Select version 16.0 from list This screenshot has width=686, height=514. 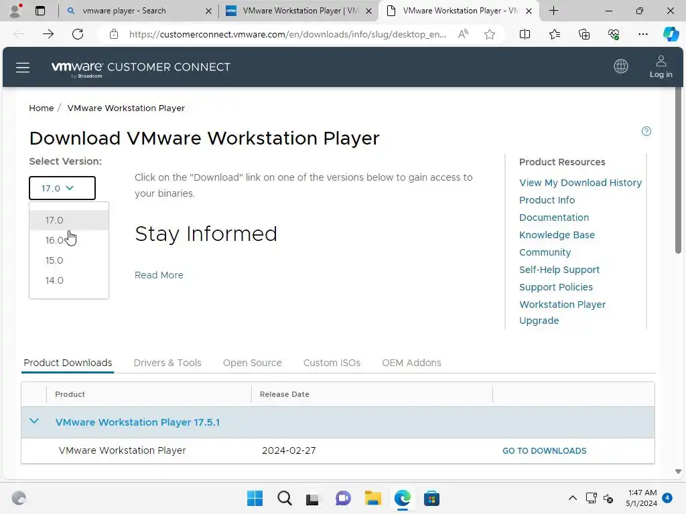coord(69,240)
